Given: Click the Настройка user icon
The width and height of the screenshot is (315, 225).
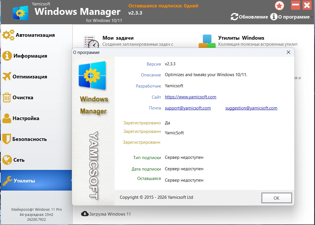Looking at the screenshot, I should click(x=7, y=118).
